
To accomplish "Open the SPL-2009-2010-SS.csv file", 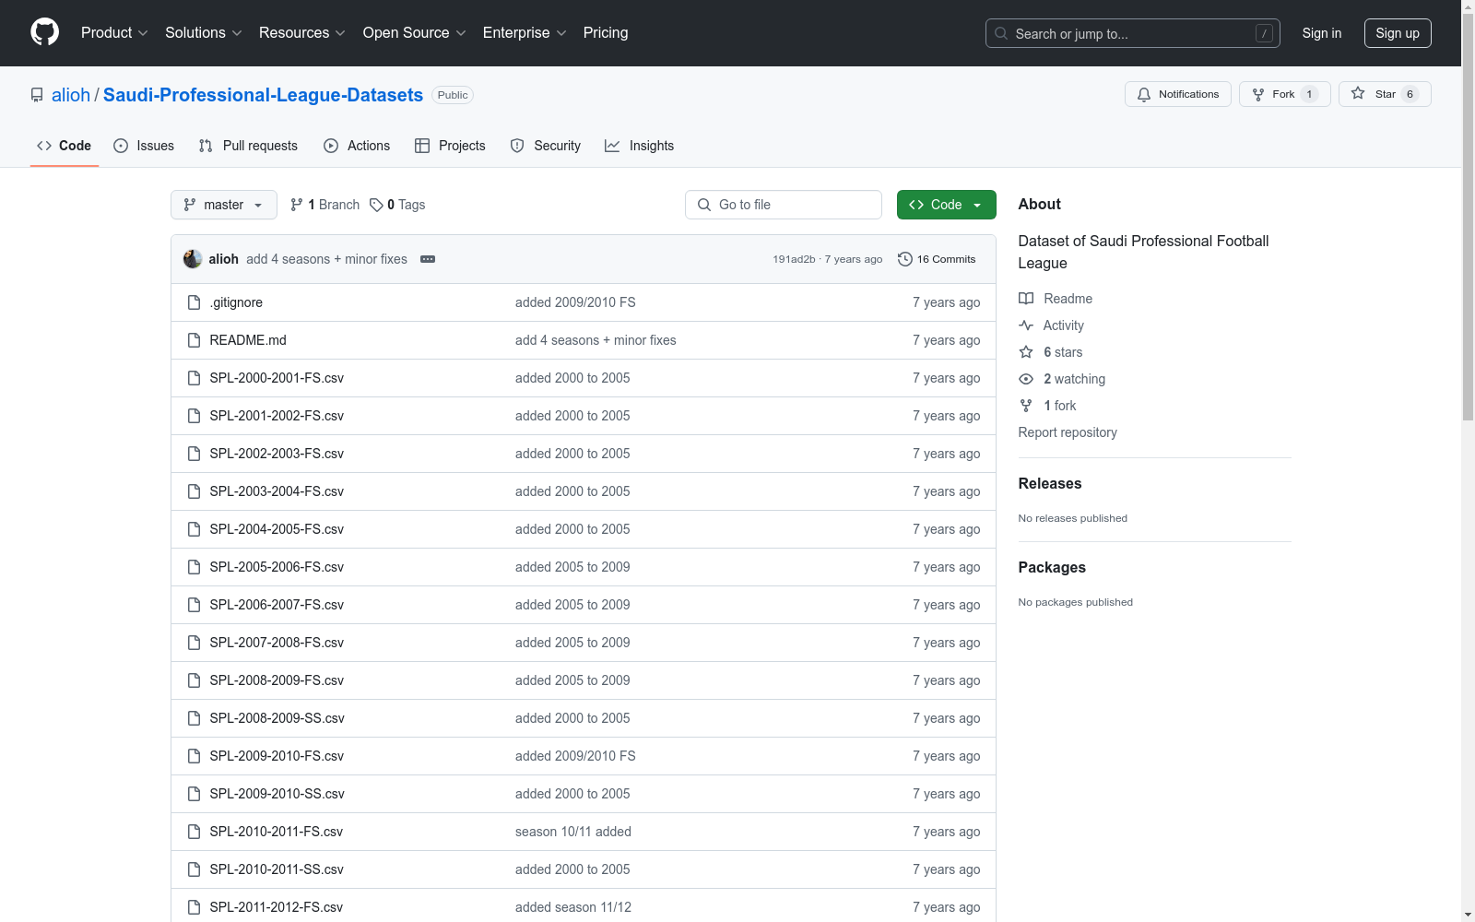I will pyautogui.click(x=277, y=794).
